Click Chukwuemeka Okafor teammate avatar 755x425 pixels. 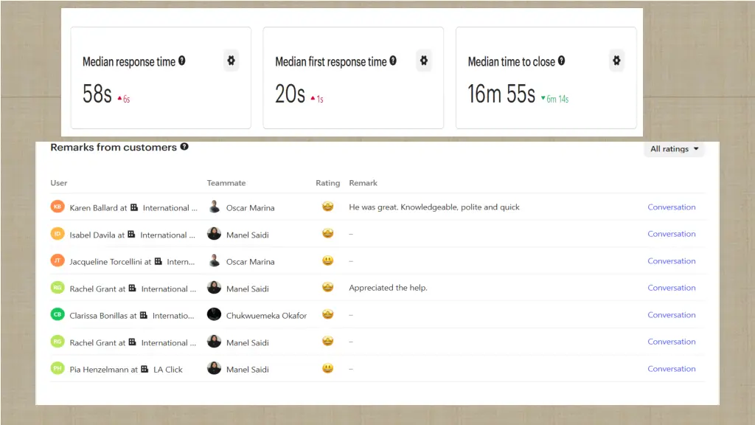click(214, 315)
